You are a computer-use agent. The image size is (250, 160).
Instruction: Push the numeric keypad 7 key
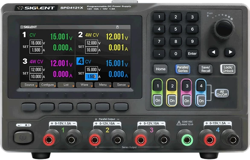159,41
